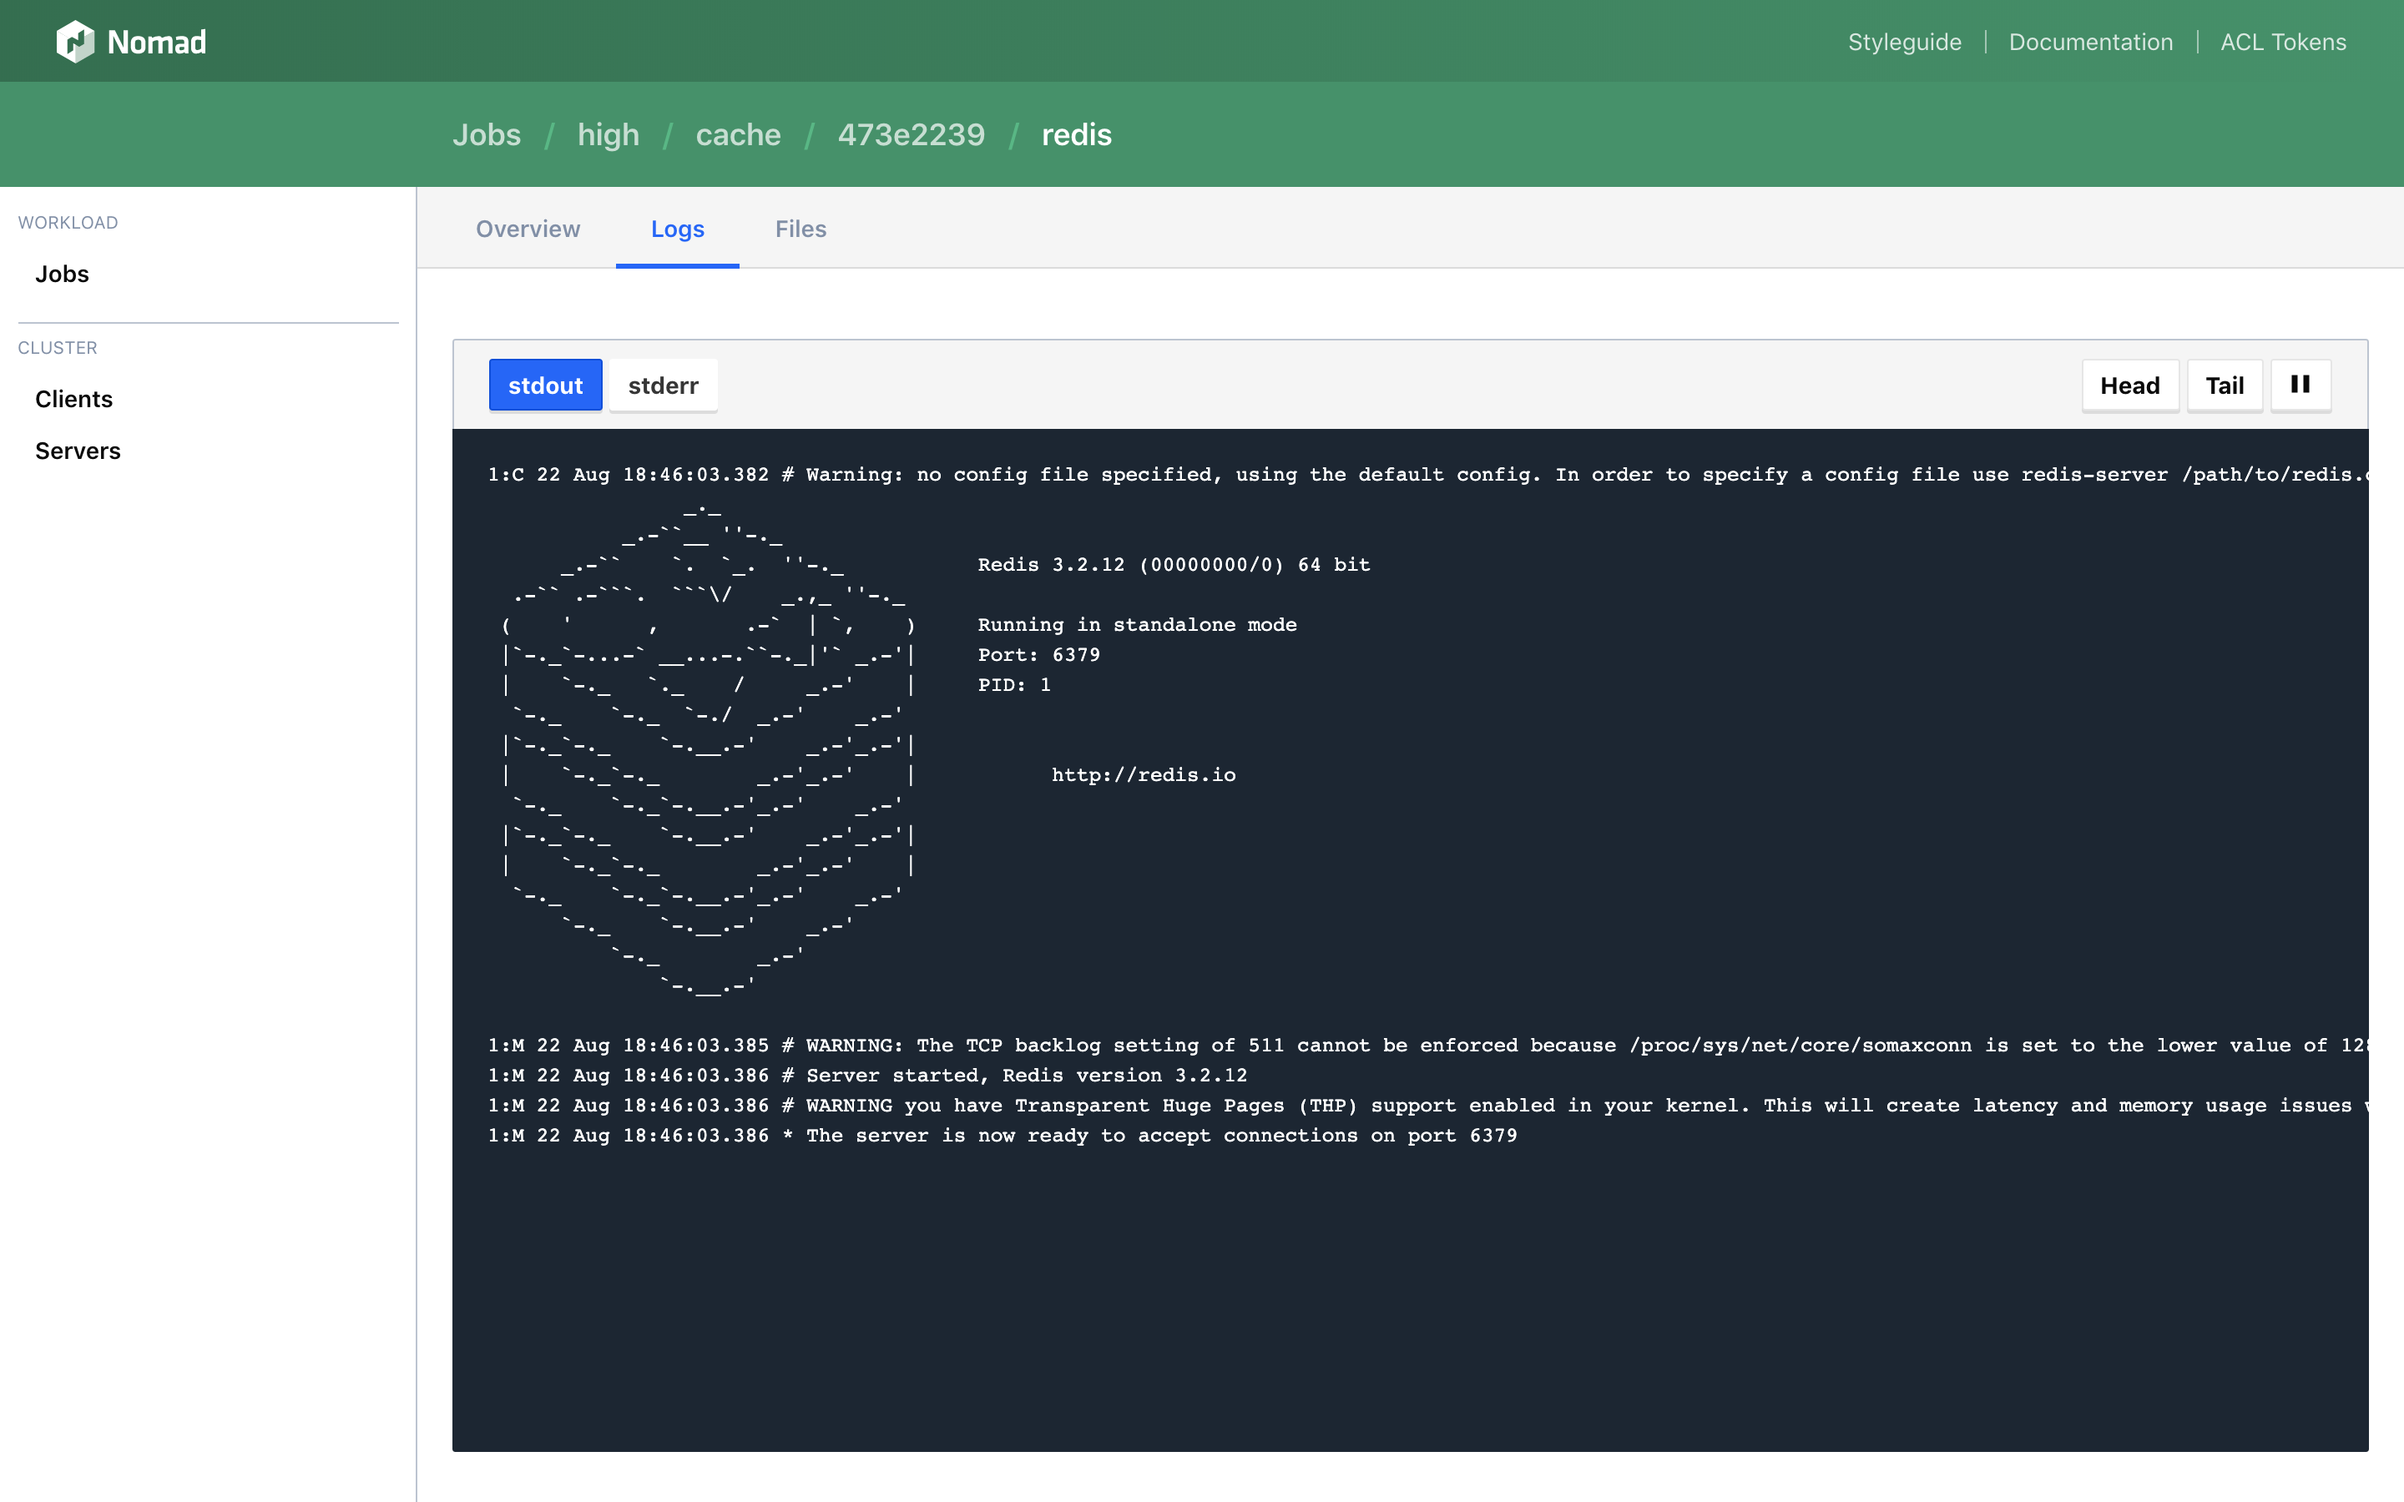Select the Logs tab
The width and height of the screenshot is (2404, 1502).
tap(678, 229)
